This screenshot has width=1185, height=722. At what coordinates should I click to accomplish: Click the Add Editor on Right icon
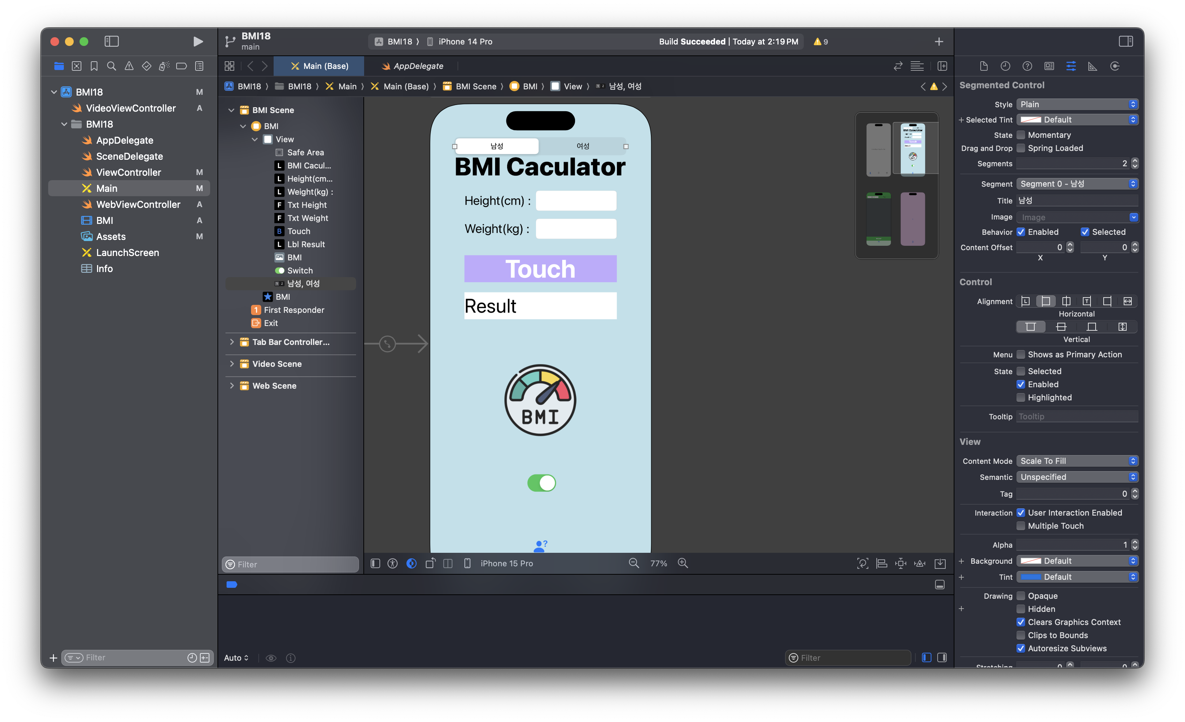(x=942, y=66)
